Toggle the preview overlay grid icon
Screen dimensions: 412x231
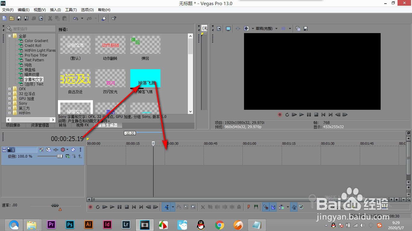coord(283,29)
